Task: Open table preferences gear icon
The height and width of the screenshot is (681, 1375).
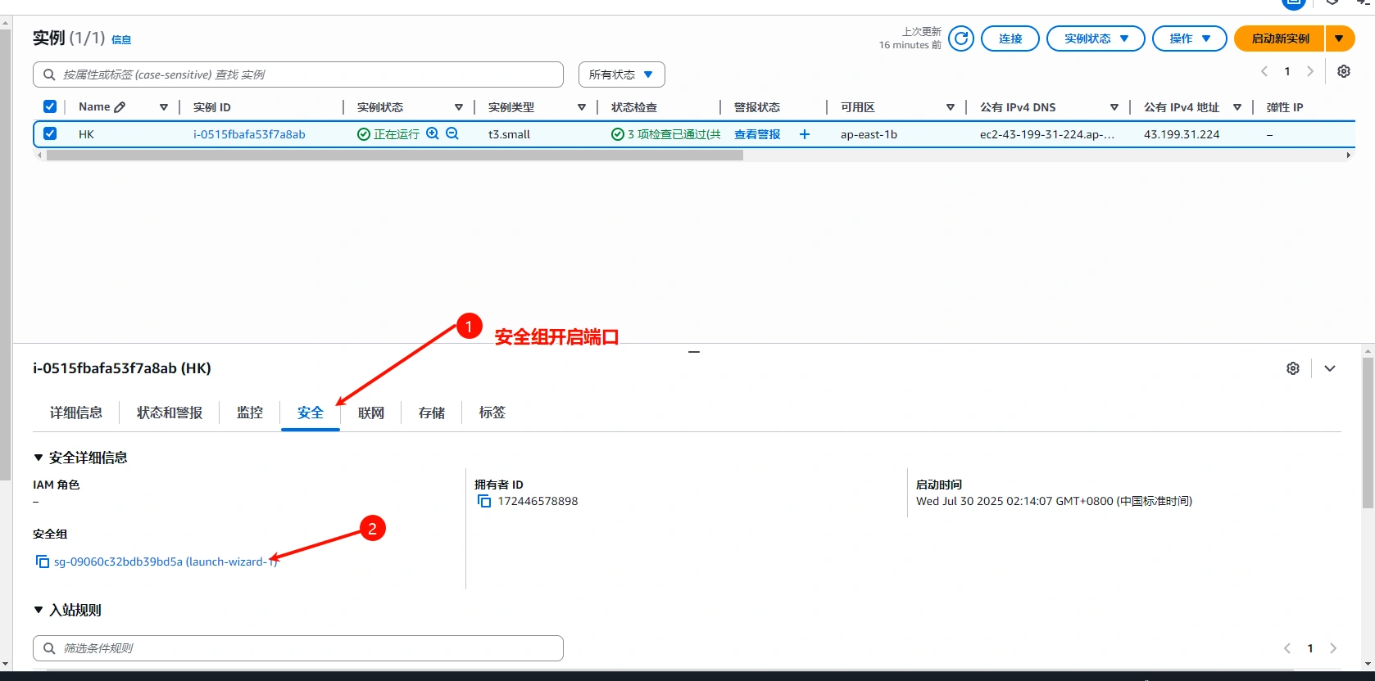Action: coord(1344,71)
